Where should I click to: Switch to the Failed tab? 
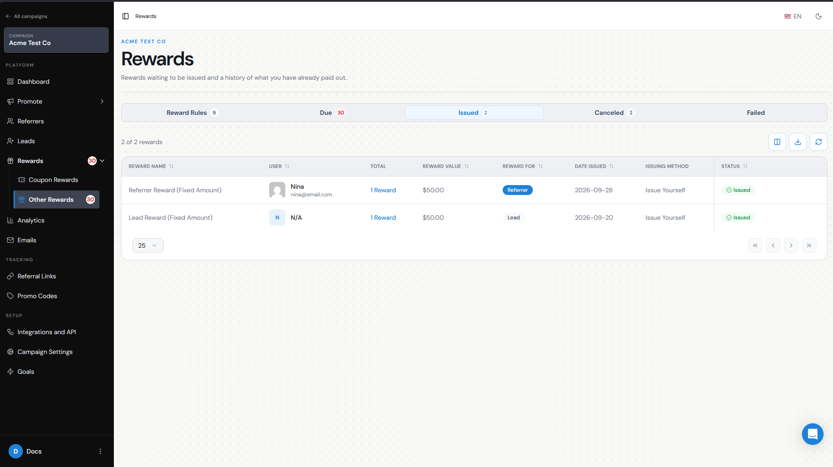(x=756, y=113)
